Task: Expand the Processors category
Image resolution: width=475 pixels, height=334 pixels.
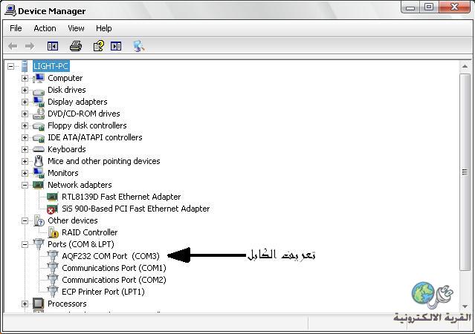Action: pyautogui.click(x=25, y=304)
